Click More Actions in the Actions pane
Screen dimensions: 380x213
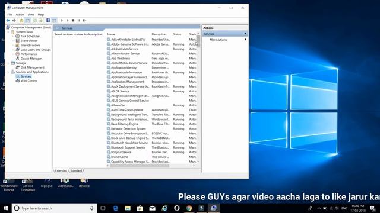point(218,40)
